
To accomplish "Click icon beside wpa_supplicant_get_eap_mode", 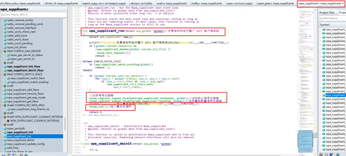I will pyautogui.click(x=5, y=97).
